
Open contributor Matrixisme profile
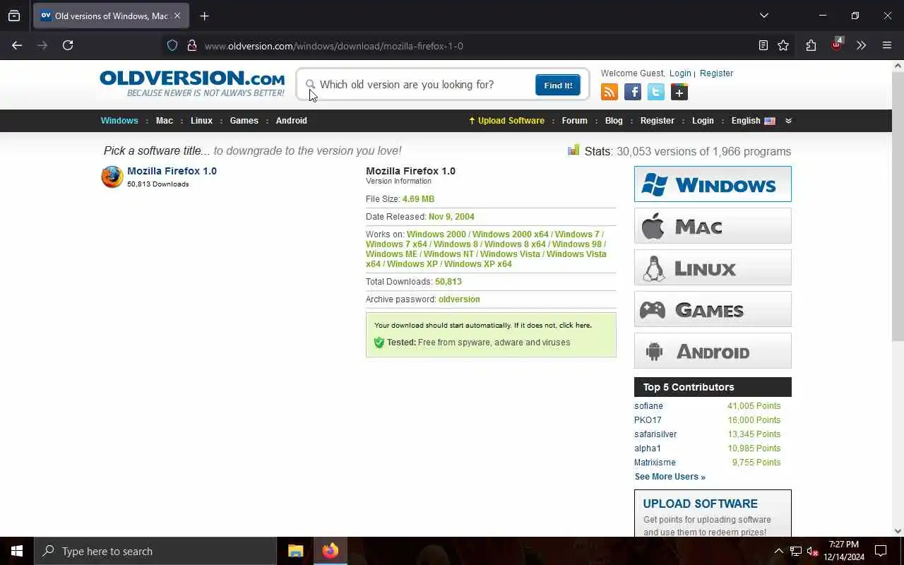point(655,463)
